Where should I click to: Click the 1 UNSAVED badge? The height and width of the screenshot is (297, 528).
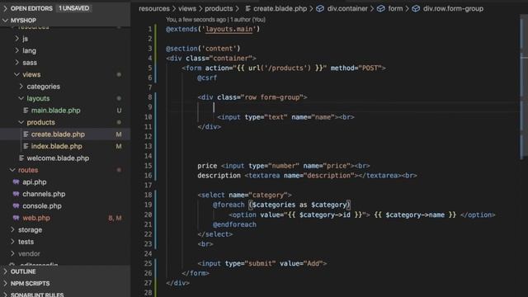point(73,8)
